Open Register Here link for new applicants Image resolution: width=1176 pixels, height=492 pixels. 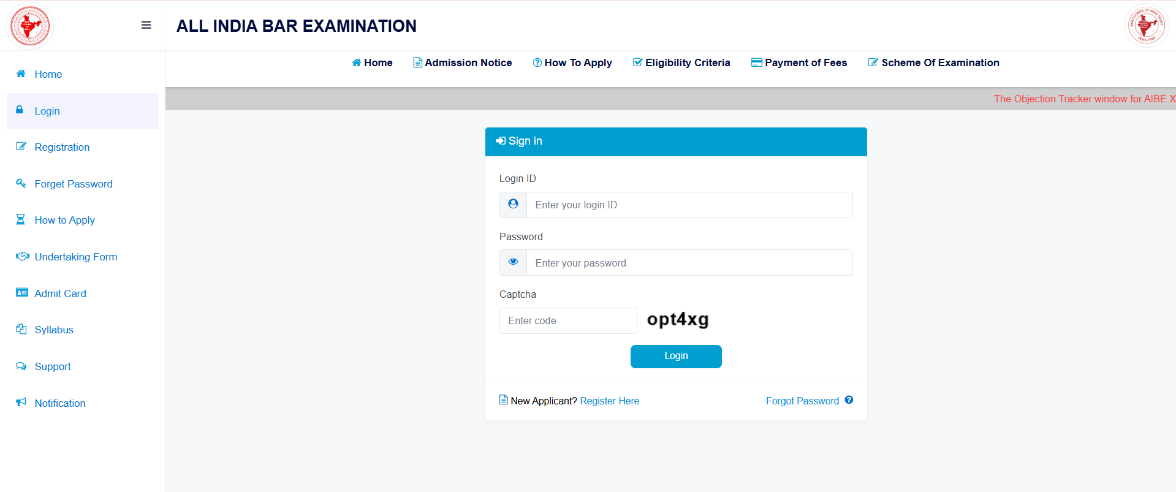coord(609,401)
